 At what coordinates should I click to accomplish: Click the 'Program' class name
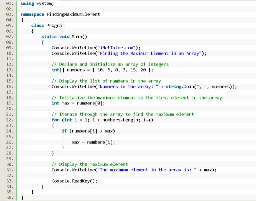pyautogui.click(x=55, y=25)
